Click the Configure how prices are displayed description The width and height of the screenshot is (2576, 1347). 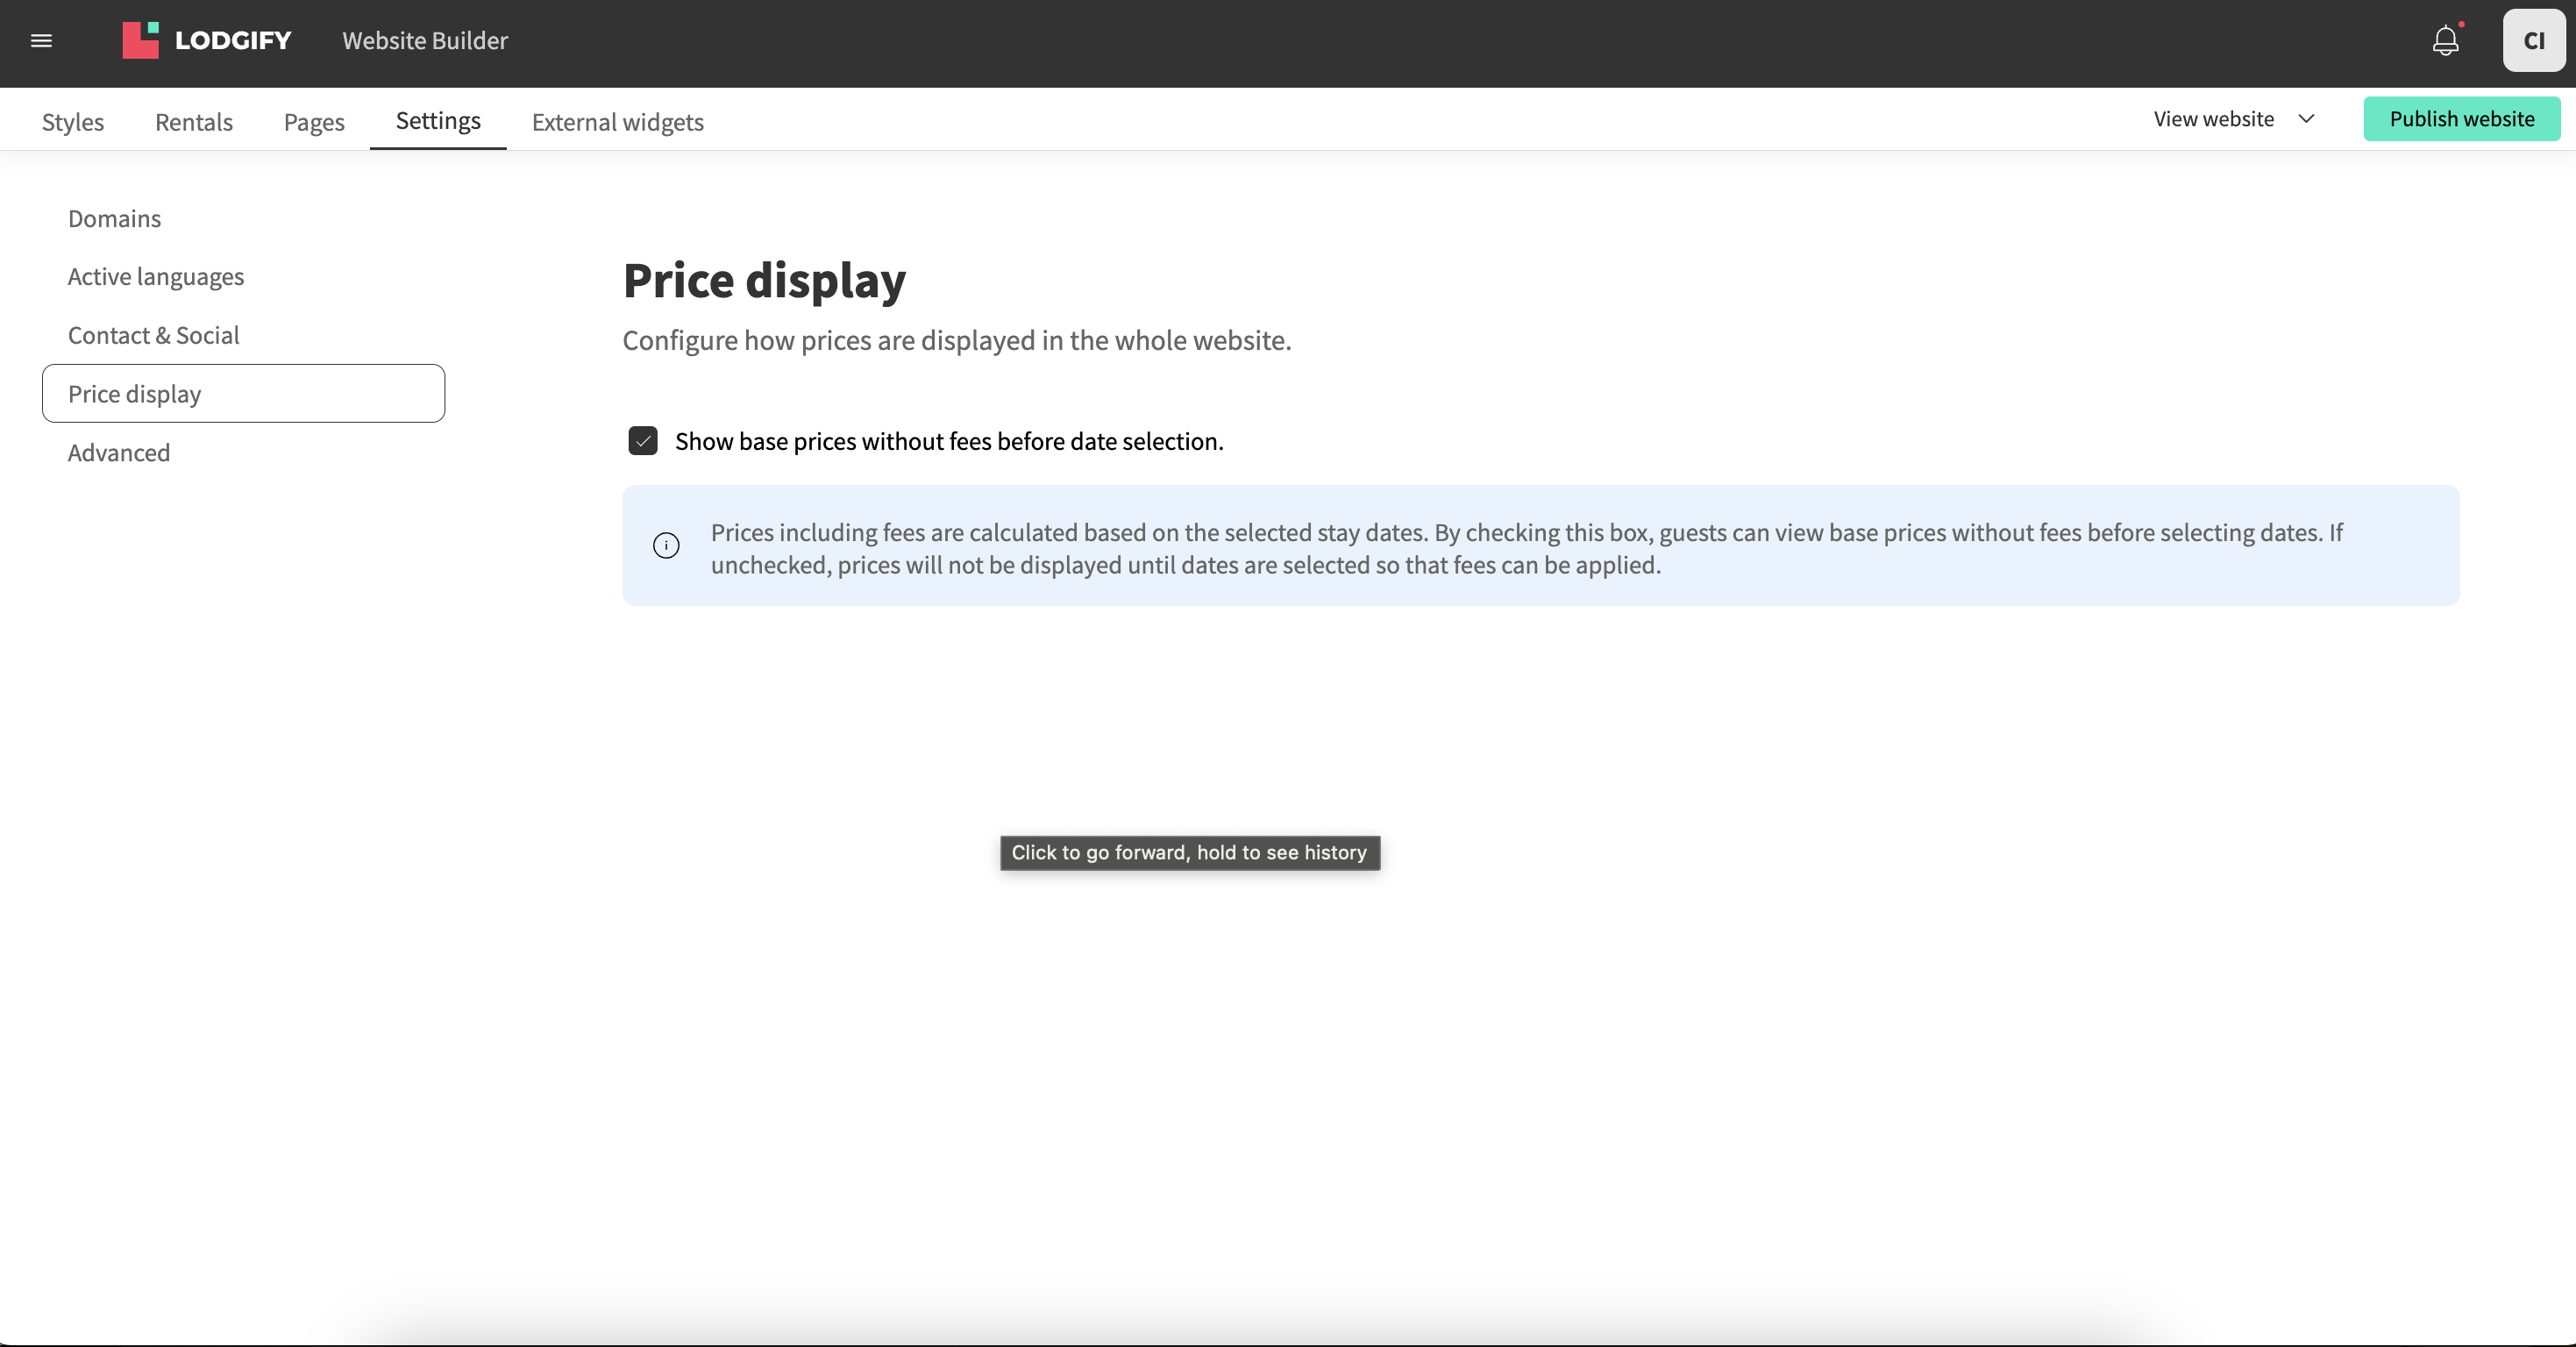pyautogui.click(x=957, y=340)
